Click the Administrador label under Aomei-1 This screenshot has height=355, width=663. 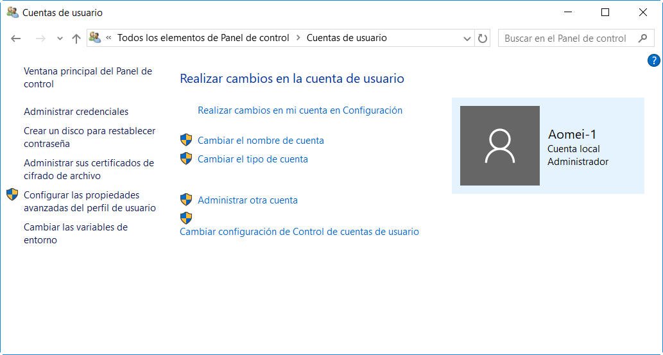click(x=578, y=162)
